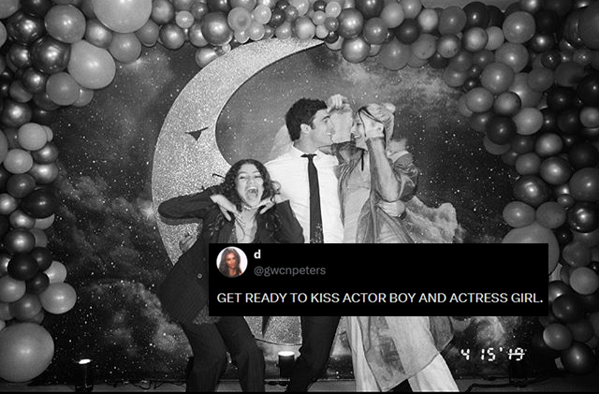Click the display name "d"
The width and height of the screenshot is (599, 394).
click(x=257, y=255)
